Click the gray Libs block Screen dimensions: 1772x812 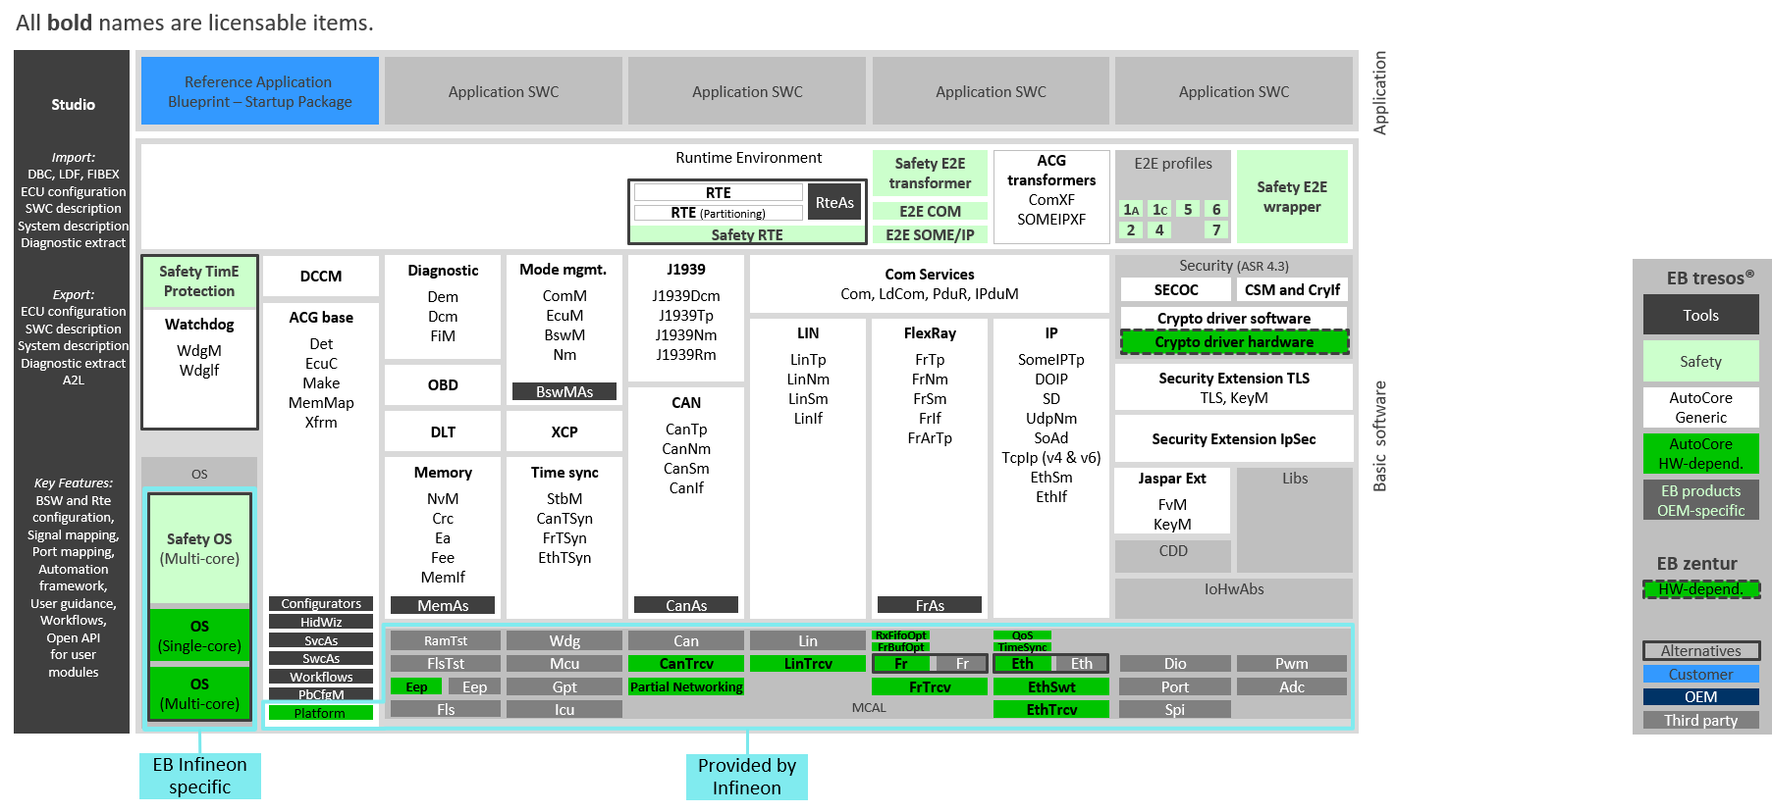tap(1295, 520)
